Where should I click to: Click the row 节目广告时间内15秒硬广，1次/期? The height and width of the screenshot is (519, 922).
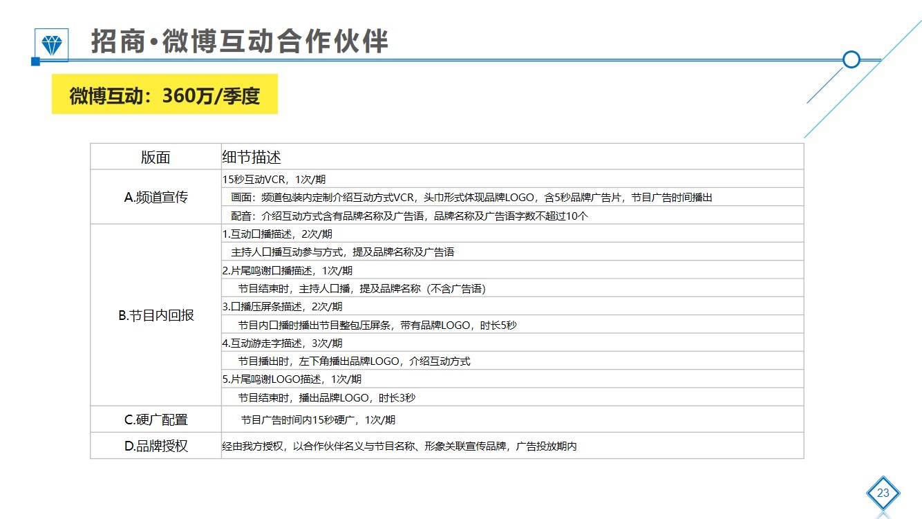512,419
